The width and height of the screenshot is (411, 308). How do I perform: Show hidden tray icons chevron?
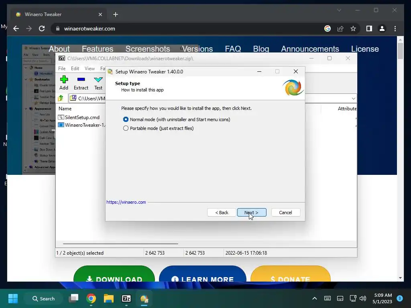[315, 298]
